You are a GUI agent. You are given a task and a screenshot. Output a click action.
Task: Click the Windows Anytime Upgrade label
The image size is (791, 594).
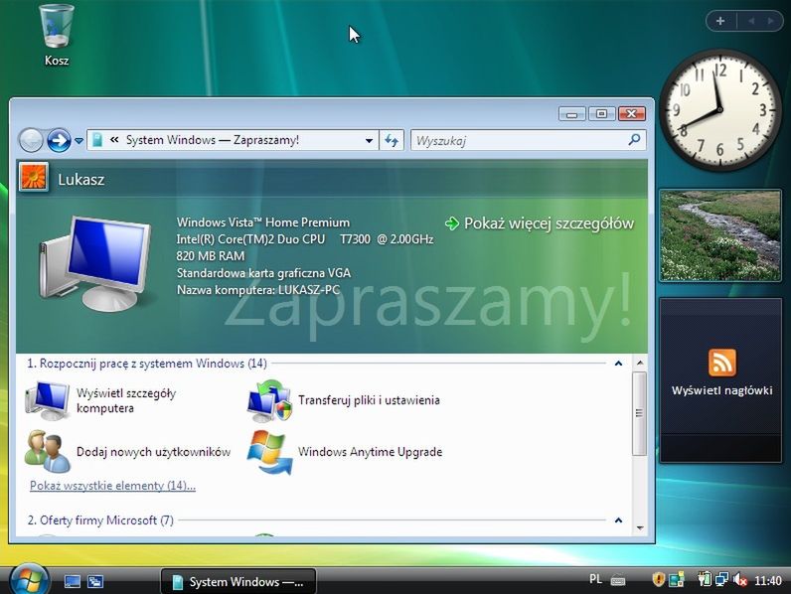[x=370, y=452]
